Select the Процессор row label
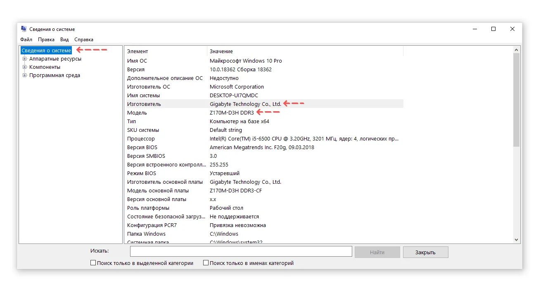The height and width of the screenshot is (288, 543). coord(141,139)
